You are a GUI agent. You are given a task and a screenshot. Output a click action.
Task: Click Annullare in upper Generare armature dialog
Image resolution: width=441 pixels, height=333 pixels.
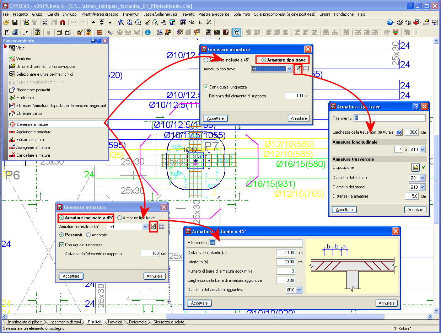pyautogui.click(x=299, y=118)
